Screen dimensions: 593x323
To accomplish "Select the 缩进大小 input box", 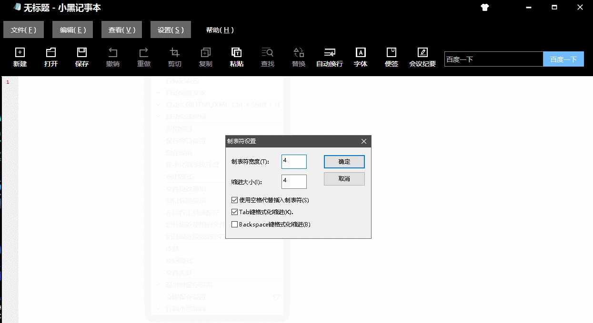I will coord(294,181).
